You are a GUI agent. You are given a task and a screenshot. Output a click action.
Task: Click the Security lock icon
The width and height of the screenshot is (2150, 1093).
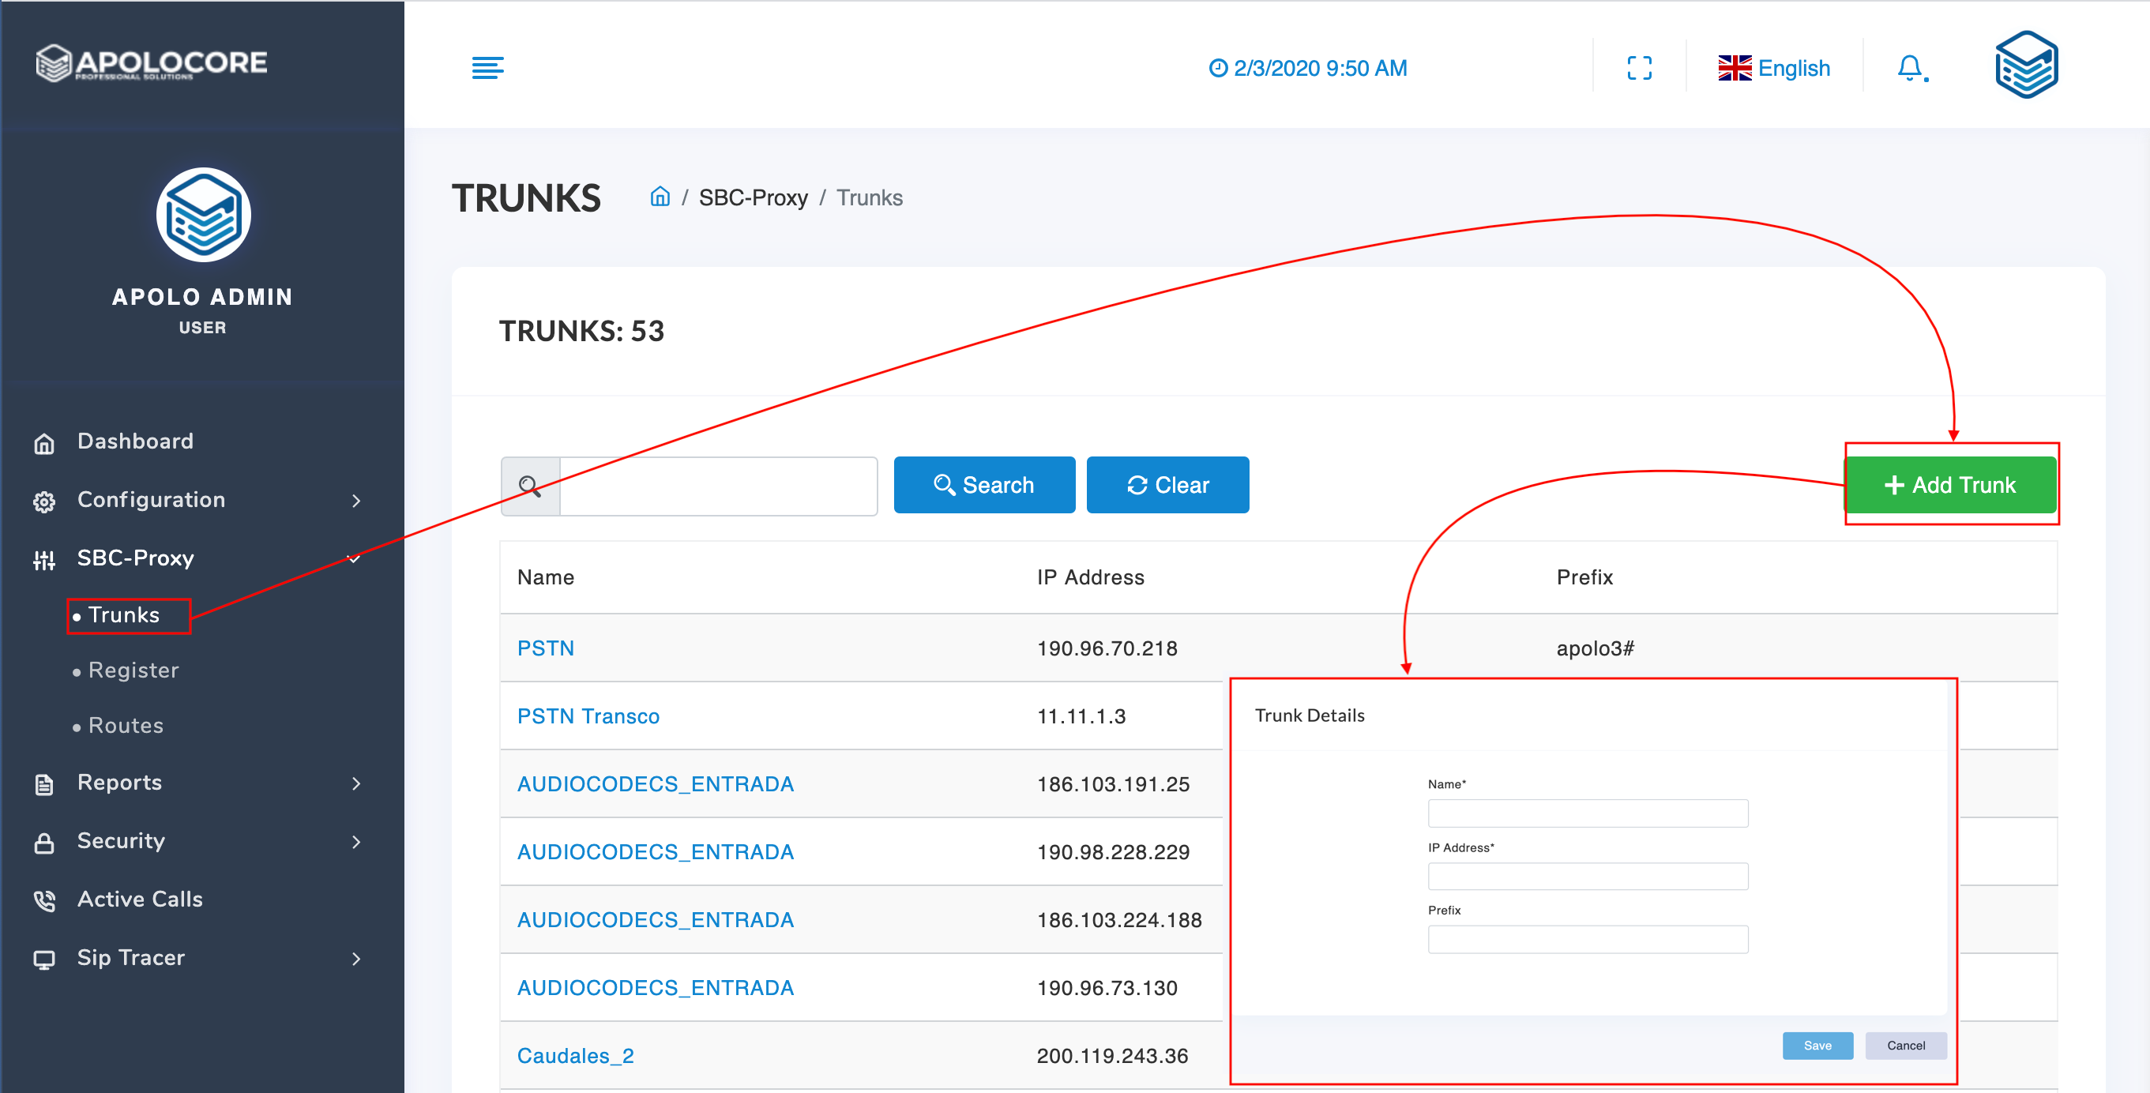44,843
